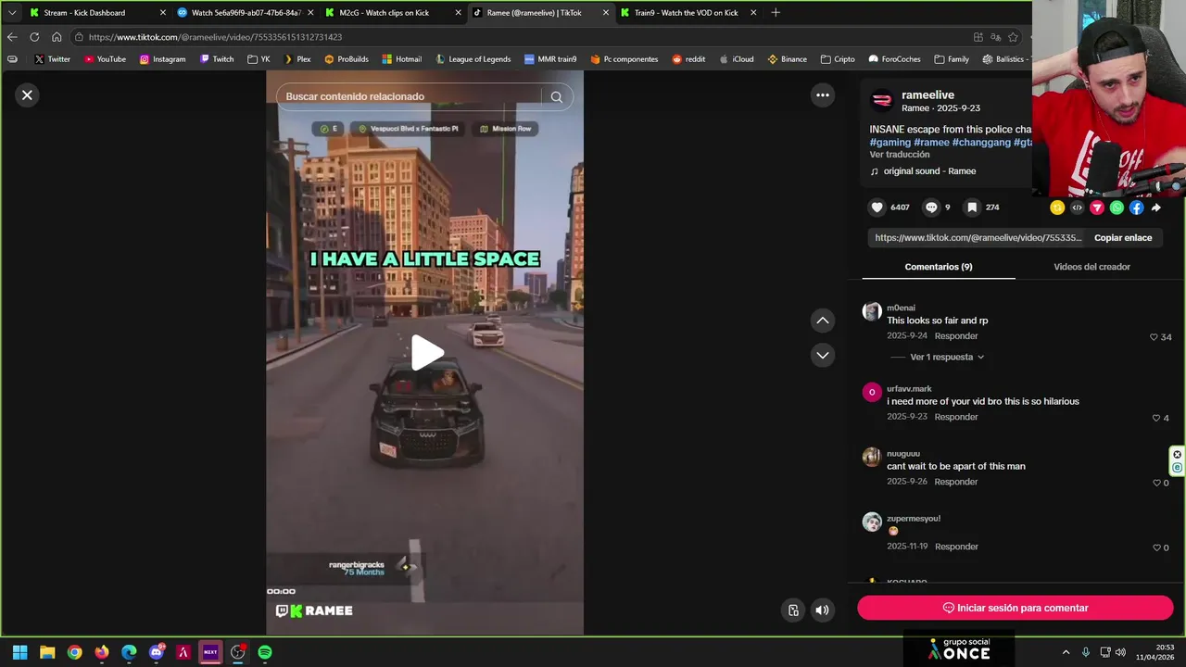This screenshot has width=1186, height=667.
Task: Open Discord from the taskbar
Action: 156,652
